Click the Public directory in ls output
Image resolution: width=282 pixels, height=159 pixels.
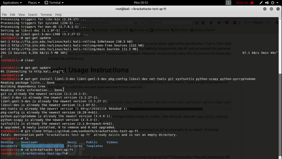pyautogui.click(x=92, y=142)
